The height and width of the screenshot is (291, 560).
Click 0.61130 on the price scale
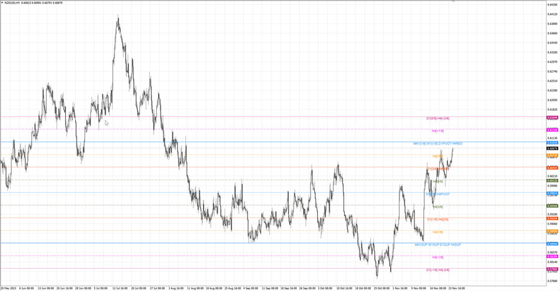[x=553, y=138]
